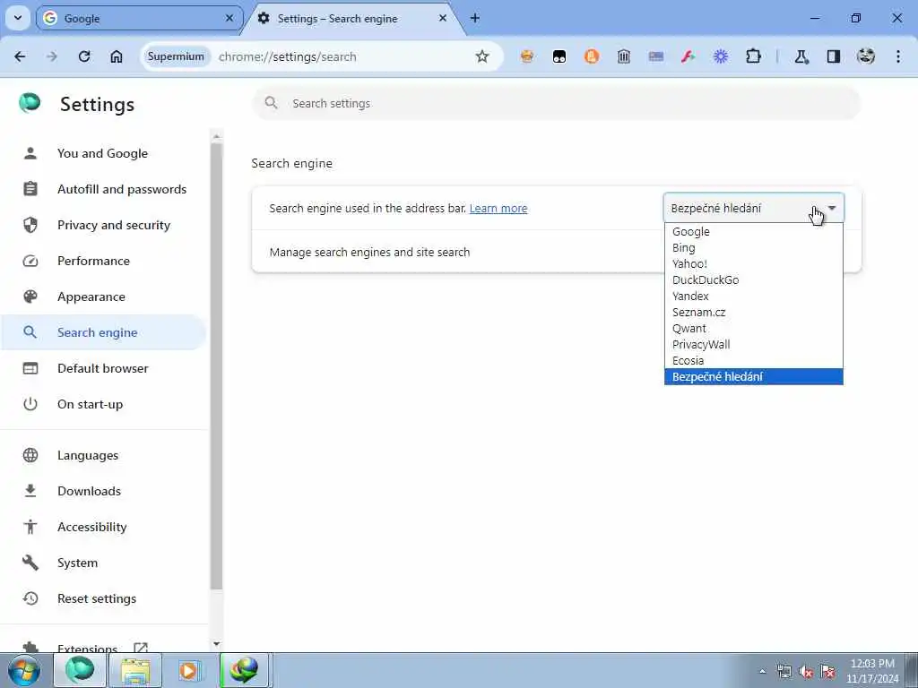The image size is (918, 688).
Task: Open the three-dot browser menu
Action: click(898, 56)
